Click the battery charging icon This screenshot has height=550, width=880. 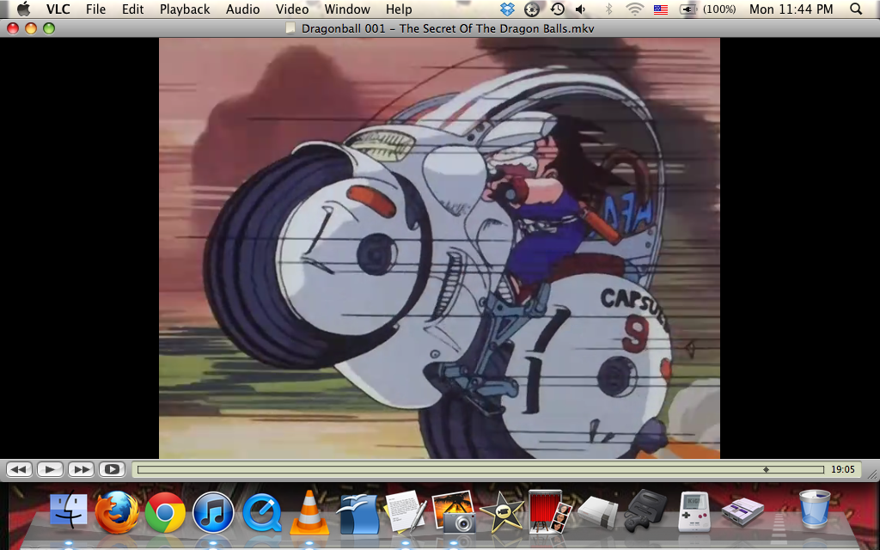(687, 9)
